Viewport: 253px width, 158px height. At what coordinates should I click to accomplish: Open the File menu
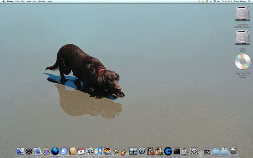coord(17,1)
